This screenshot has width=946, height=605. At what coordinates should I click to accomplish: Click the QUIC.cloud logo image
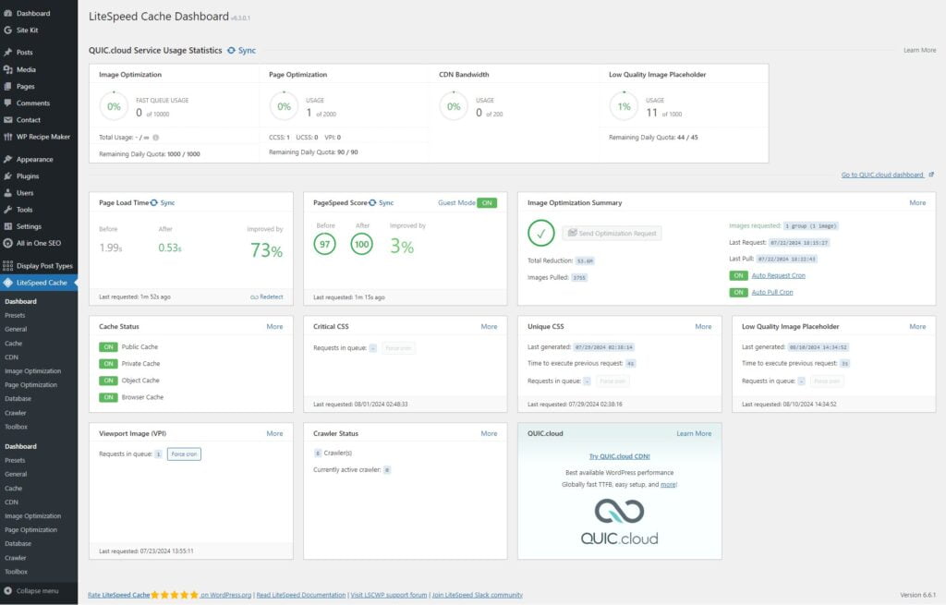pos(620,523)
